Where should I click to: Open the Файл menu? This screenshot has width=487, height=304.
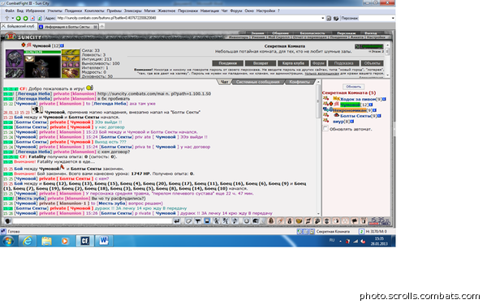click(10, 11)
